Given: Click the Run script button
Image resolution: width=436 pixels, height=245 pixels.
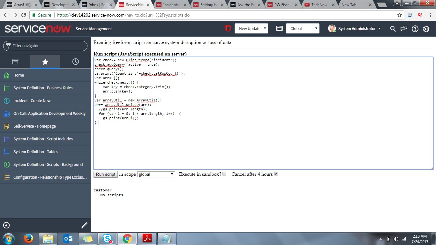Looking at the screenshot, I should tap(106, 174).
